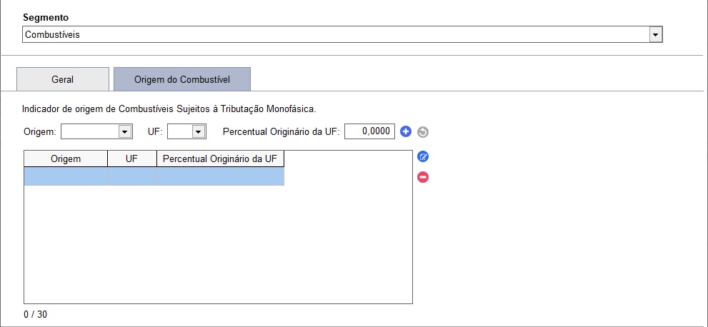
Task: Click the red minus remove icon
Action: (x=423, y=177)
